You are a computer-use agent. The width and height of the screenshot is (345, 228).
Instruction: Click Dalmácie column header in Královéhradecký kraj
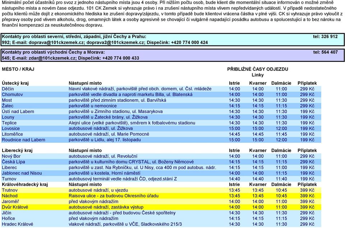(x=281, y=184)
